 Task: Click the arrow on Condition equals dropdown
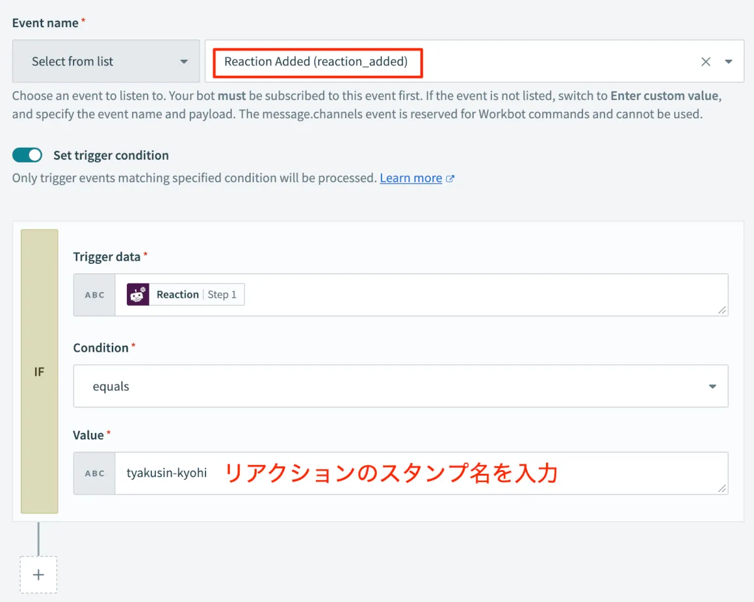click(x=713, y=386)
